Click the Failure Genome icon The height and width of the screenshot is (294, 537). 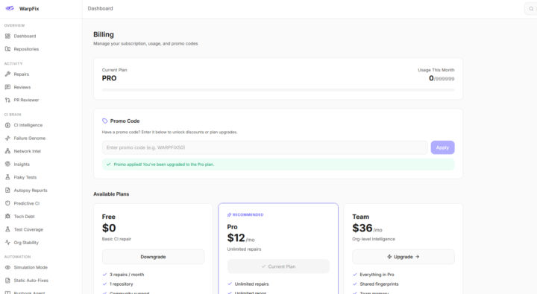pos(7,138)
